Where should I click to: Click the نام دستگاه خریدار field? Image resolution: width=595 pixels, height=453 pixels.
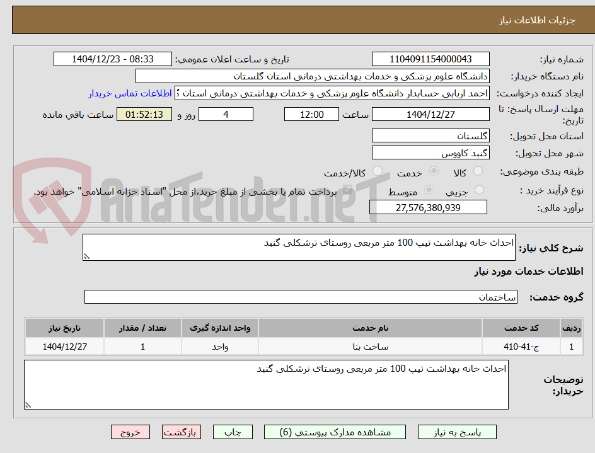tap(312, 76)
